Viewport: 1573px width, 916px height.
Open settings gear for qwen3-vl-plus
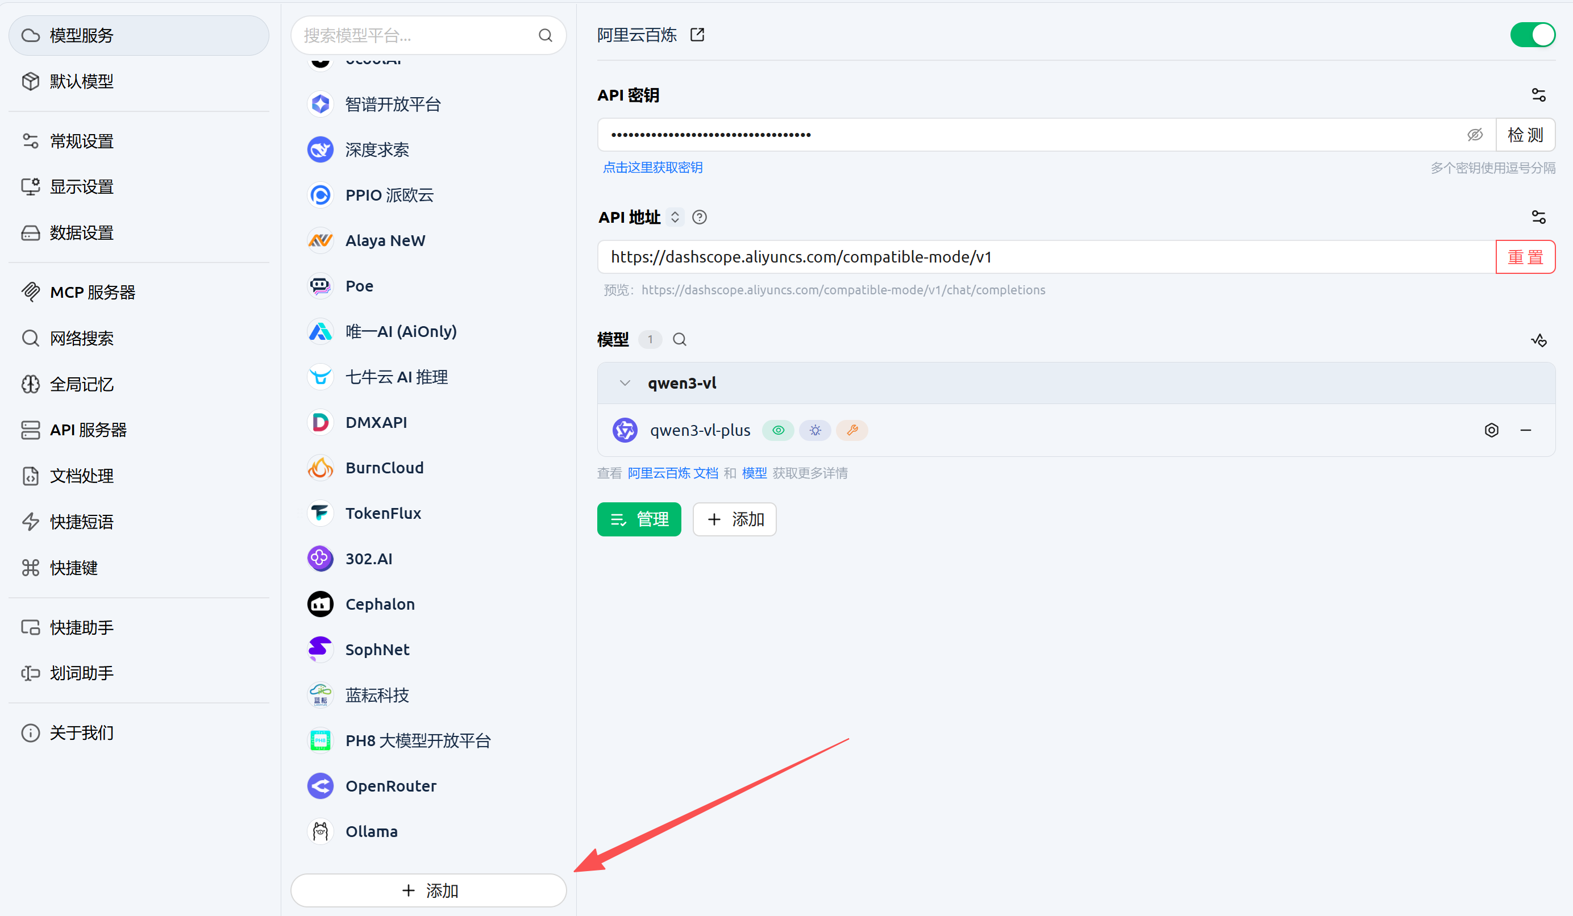1491,430
